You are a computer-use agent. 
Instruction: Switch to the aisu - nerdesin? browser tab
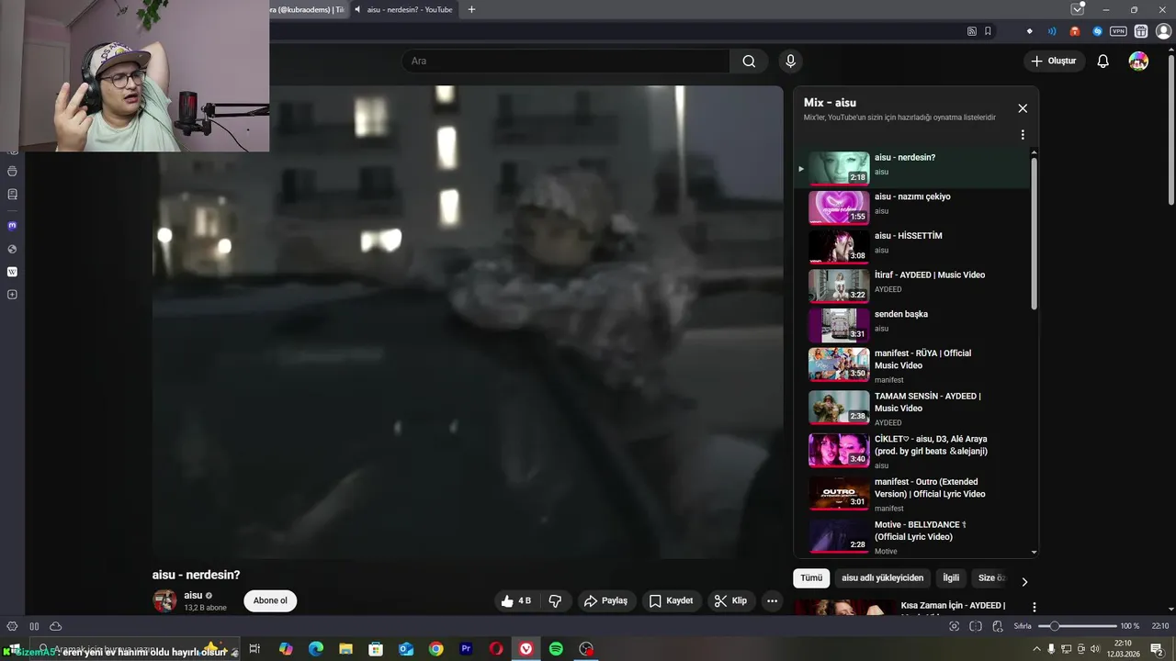(x=403, y=9)
